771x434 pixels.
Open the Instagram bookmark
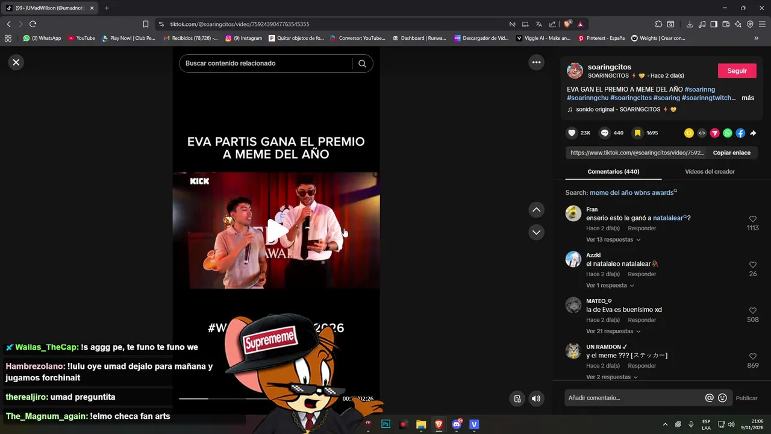pos(243,38)
